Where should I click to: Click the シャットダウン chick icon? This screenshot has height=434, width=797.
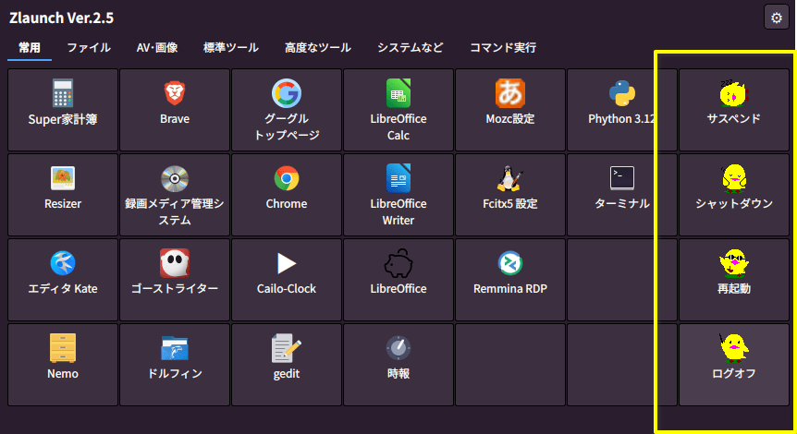(734, 177)
